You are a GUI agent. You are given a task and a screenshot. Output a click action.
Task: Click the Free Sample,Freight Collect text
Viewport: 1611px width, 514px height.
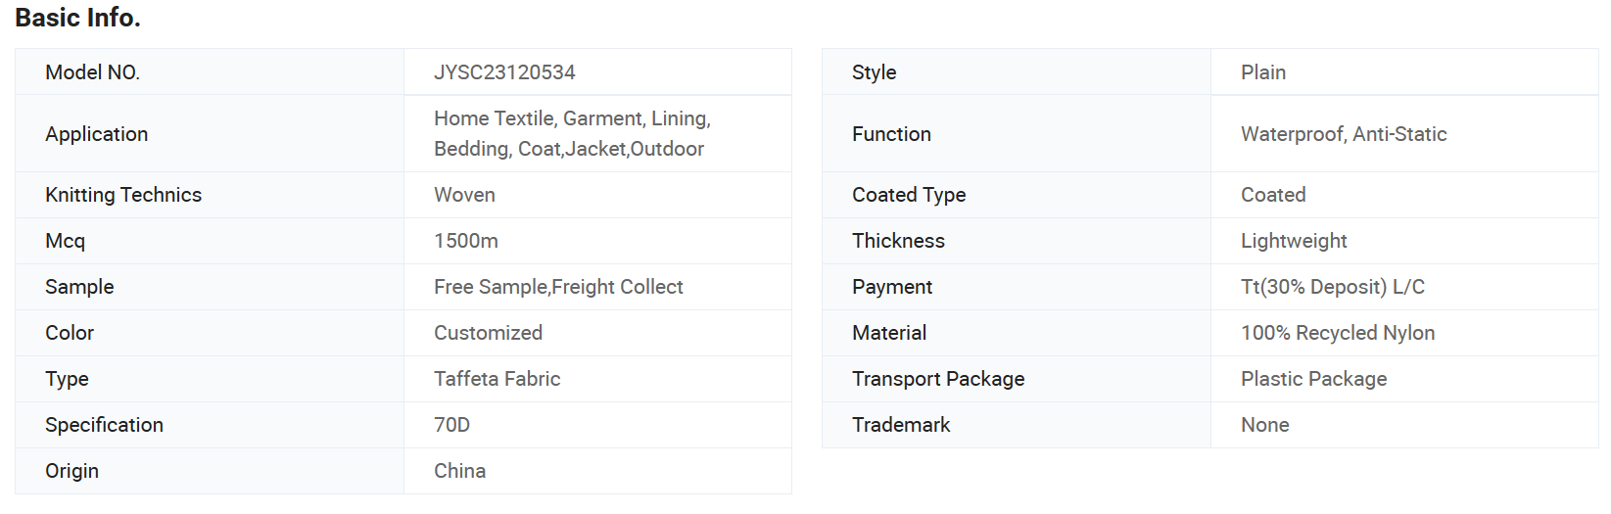(x=558, y=287)
